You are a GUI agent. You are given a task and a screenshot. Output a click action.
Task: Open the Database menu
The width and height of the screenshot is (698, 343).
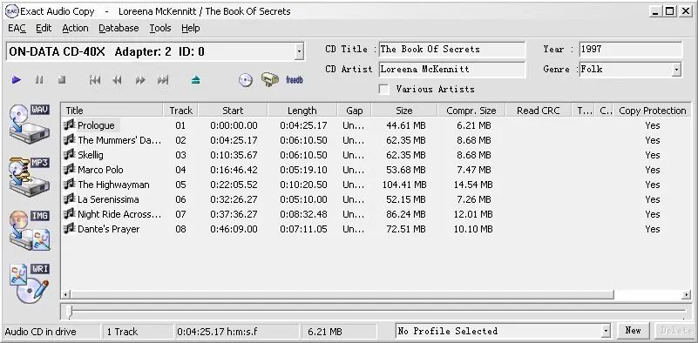[119, 28]
